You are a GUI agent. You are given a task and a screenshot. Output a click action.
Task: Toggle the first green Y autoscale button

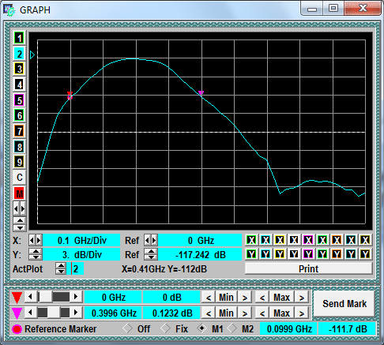click(251, 254)
